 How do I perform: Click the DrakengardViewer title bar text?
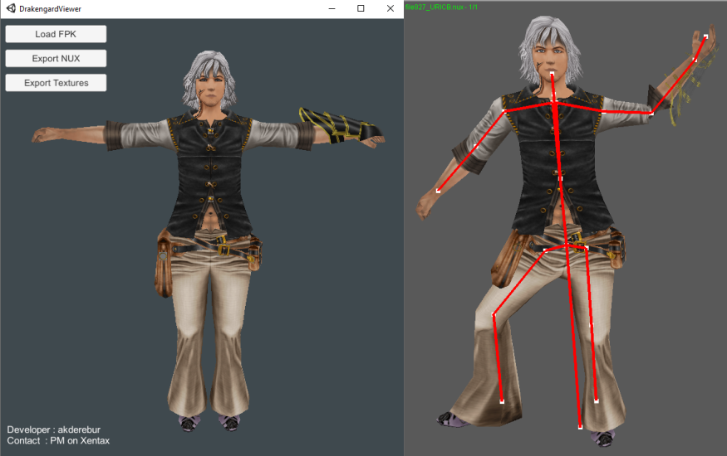[50, 8]
